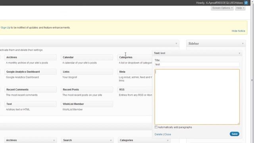Collapse the Available Widgets panel arrow
Image resolution: width=254 pixels, height=143 pixels.
pos(176,43)
